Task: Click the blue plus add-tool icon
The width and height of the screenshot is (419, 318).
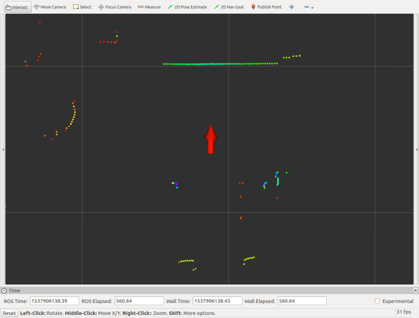Action: click(292, 7)
